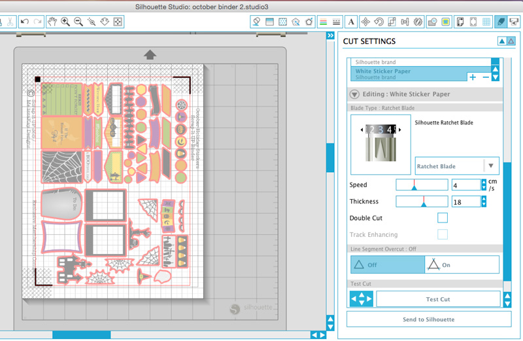Click blade setting right arrow

point(399,130)
